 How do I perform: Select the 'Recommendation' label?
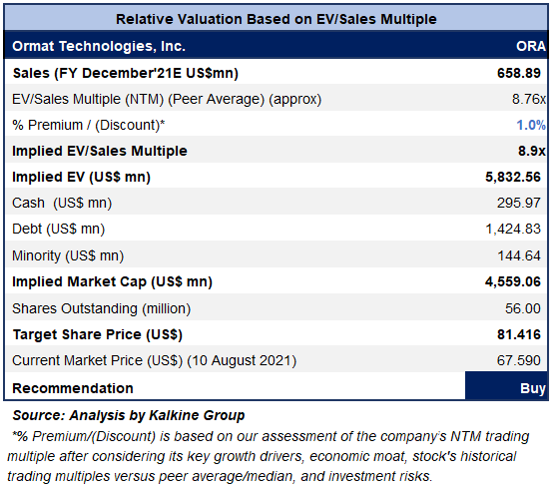[x=73, y=388]
